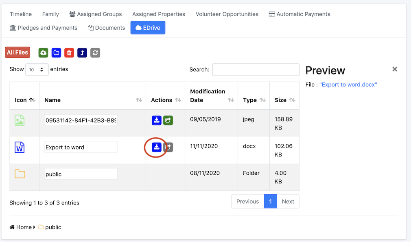
Task: Close the Preview panel
Action: tap(395, 69)
